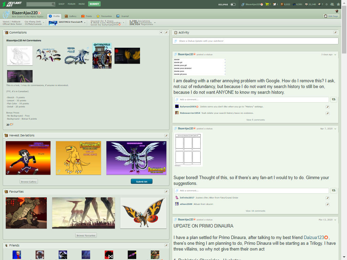Switch to the Prints tab
The image size is (347, 260).
tap(86, 16)
